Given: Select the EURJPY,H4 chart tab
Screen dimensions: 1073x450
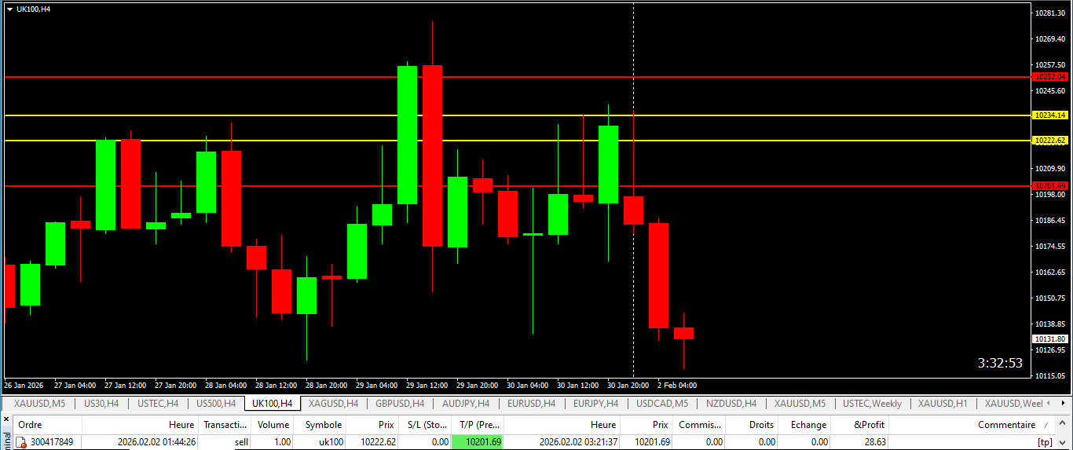Looking at the screenshot, I should (595, 404).
